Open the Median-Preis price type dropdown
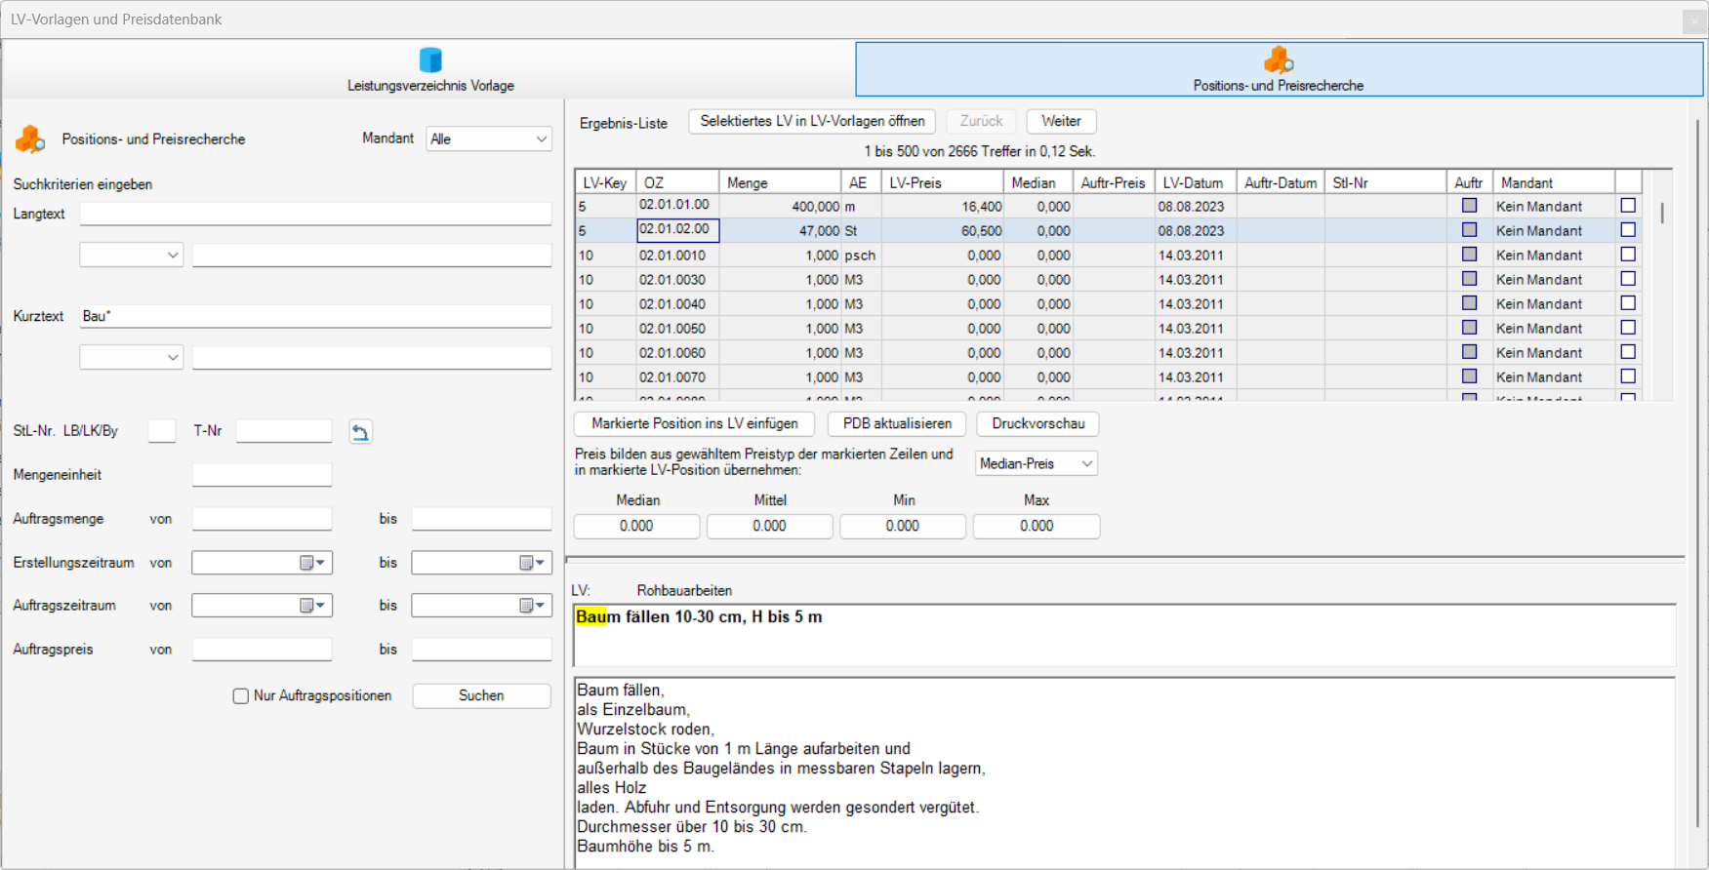Screen dimensions: 1709x870 [1037, 464]
